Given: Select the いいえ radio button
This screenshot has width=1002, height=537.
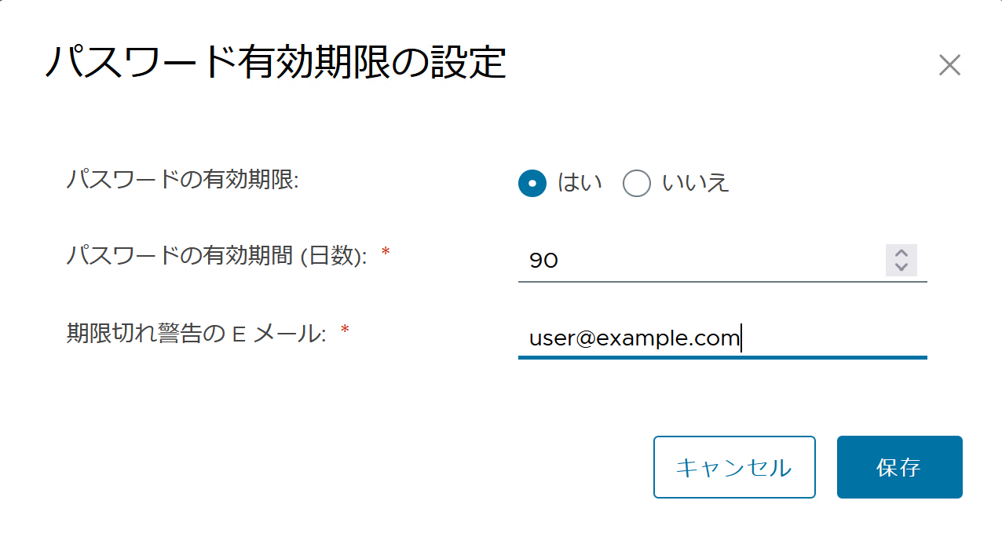Looking at the screenshot, I should pyautogui.click(x=636, y=184).
